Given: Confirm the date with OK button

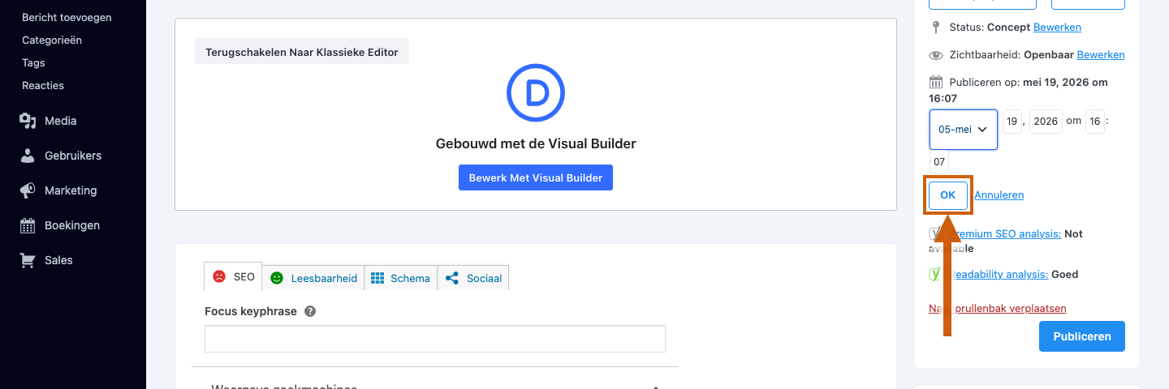Looking at the screenshot, I should [x=948, y=195].
